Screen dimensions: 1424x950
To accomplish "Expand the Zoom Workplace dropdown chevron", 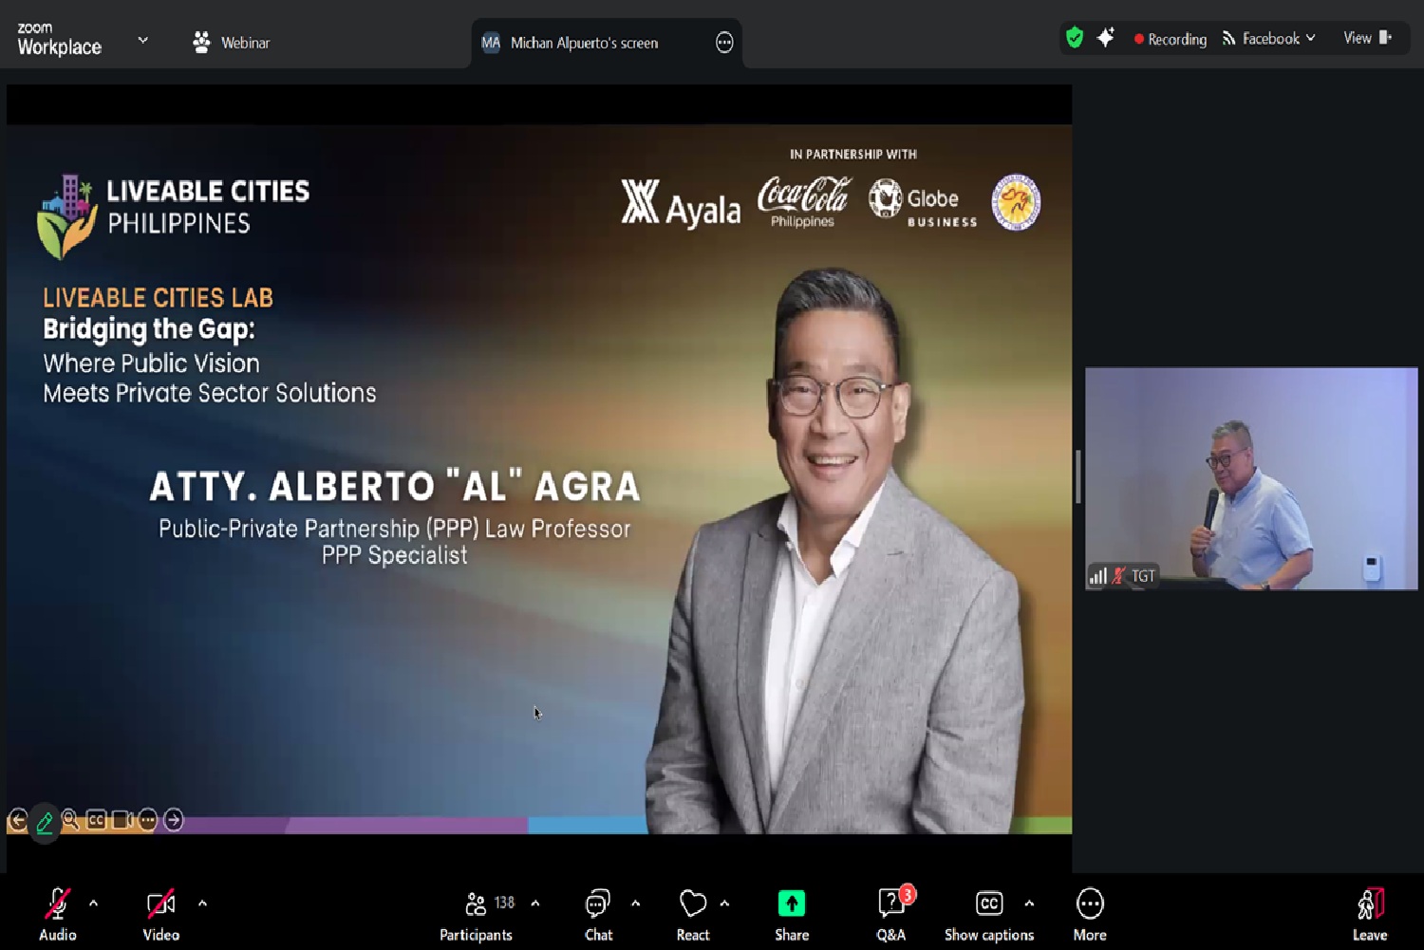I will point(143,40).
